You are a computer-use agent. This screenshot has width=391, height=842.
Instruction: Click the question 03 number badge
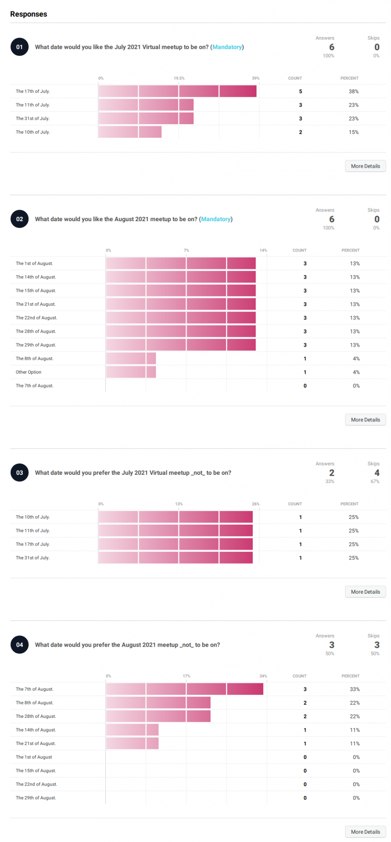click(x=19, y=473)
